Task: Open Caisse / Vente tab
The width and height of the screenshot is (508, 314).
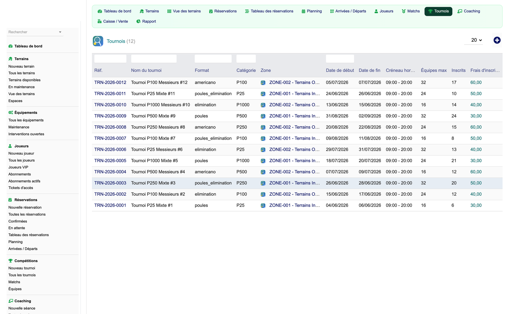Action: (113, 21)
